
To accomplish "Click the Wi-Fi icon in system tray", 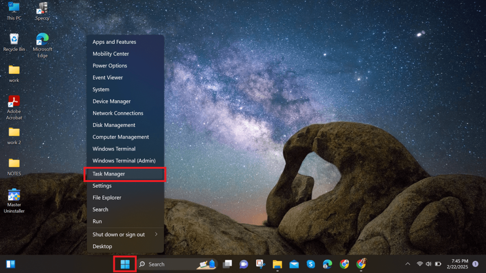I will (x=420, y=264).
